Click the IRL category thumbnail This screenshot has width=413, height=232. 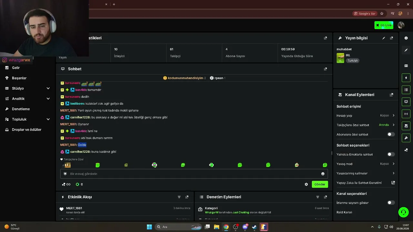(x=340, y=58)
